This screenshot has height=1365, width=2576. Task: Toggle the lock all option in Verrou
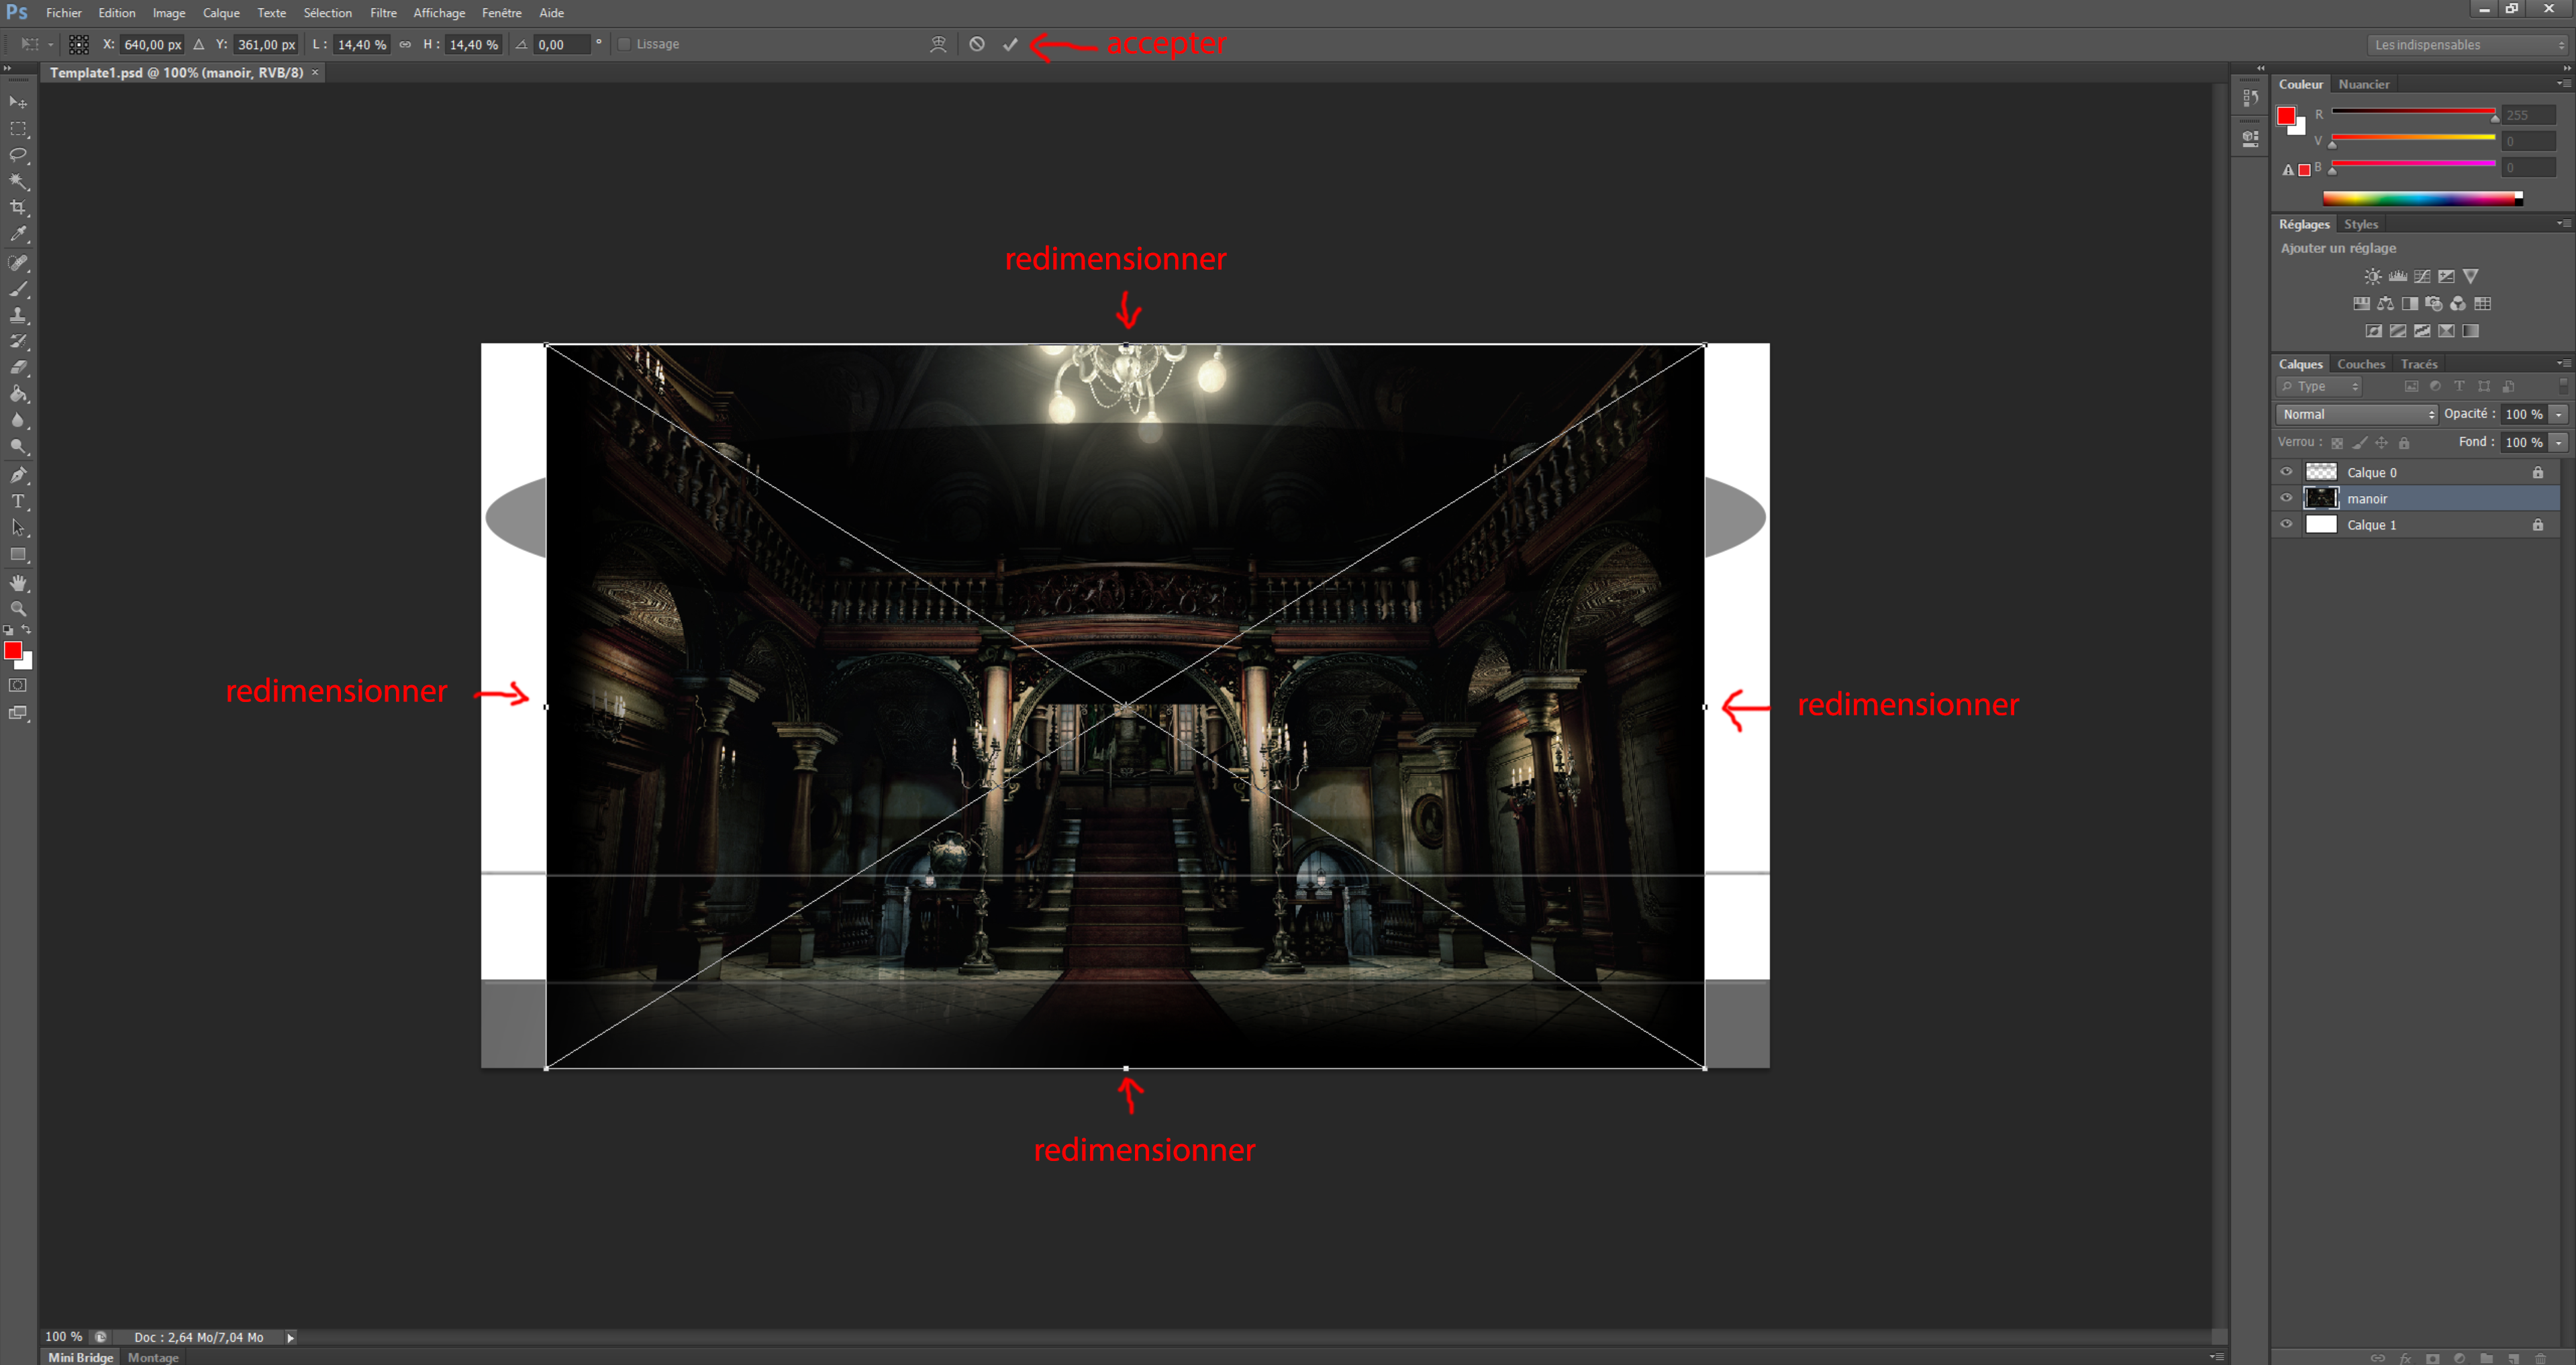point(2404,442)
